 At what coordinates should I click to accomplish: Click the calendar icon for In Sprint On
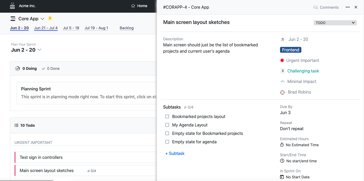(282, 177)
